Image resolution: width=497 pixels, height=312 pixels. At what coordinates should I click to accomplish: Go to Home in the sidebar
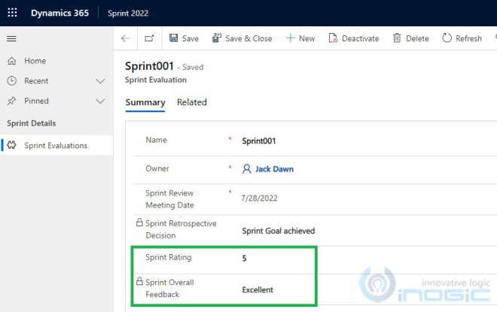click(x=35, y=61)
